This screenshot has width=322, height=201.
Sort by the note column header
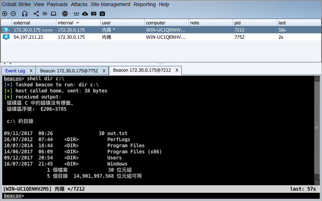coord(211,23)
